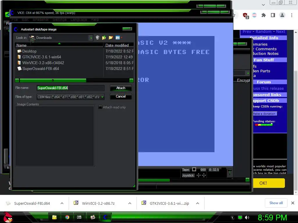The height and width of the screenshot is (223, 298).
Task: Click the SuperOswald-FBI.d64 file icon in list
Action: 19,69
